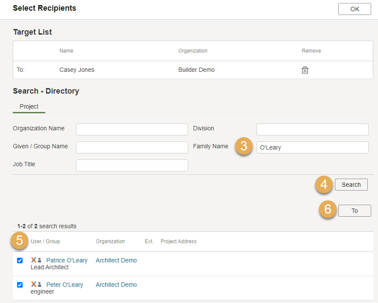Run the directory Search button
378x303 pixels.
(351, 185)
